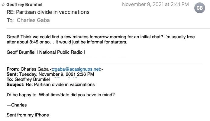Click the quoted "To: Geoffrey Brumfiel" line
Image resolution: width=210 pixels, height=121 pixels.
tap(28, 79)
